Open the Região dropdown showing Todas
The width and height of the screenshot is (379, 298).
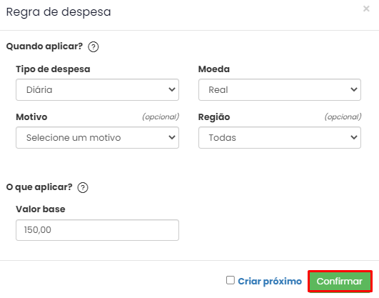[280, 137]
